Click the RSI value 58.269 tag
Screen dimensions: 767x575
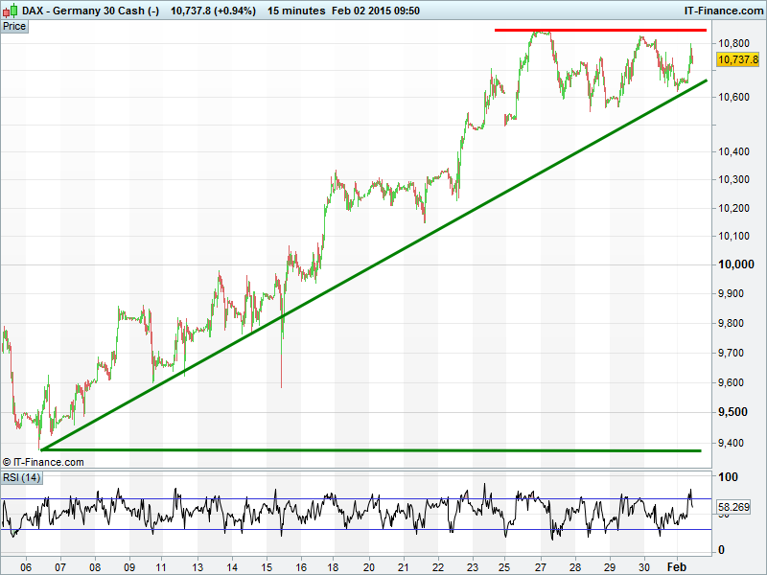(733, 506)
